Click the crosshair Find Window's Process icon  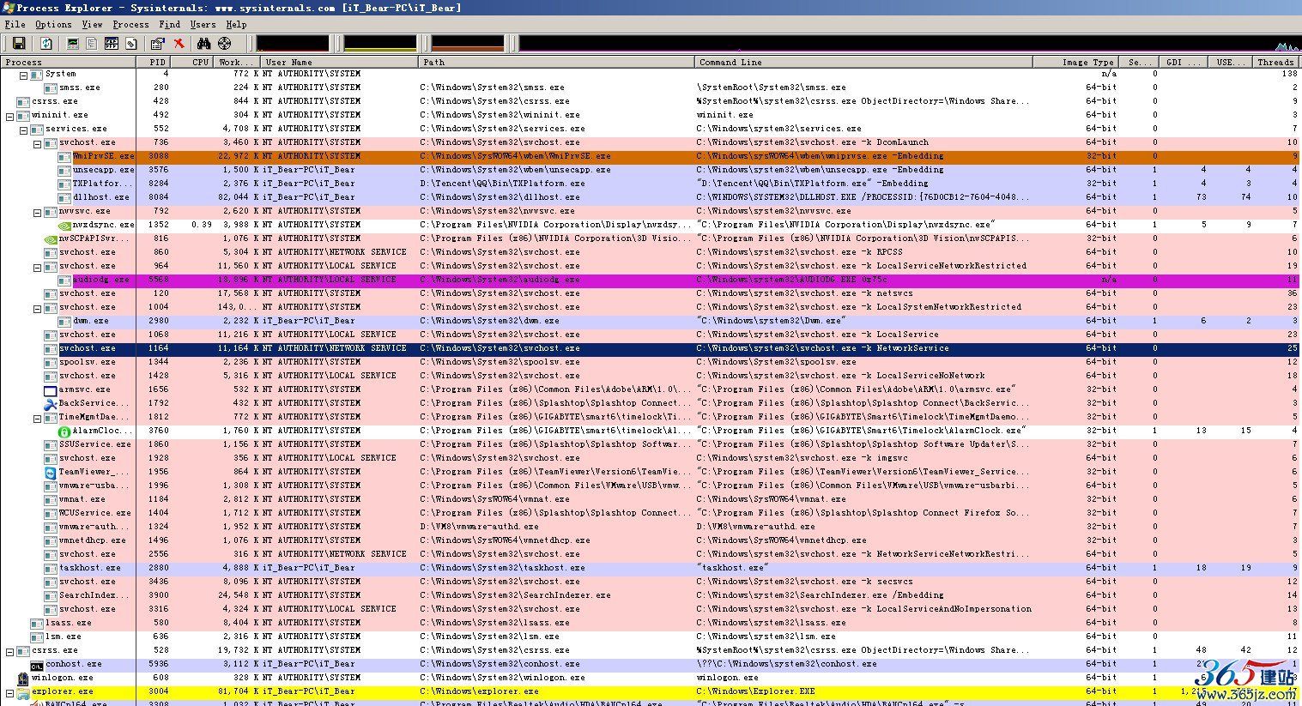224,43
